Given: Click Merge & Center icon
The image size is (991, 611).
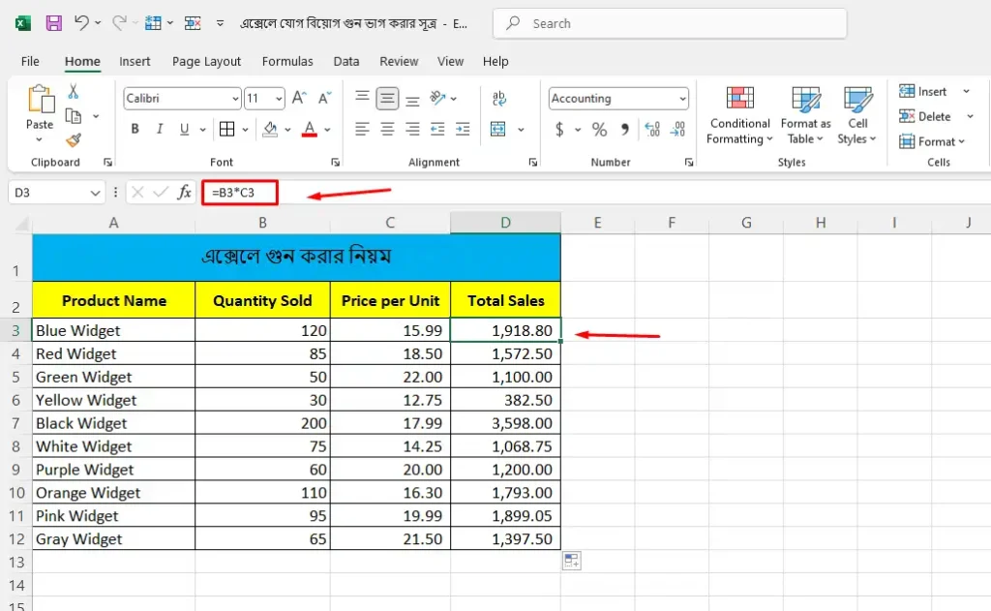Looking at the screenshot, I should pyautogui.click(x=498, y=129).
